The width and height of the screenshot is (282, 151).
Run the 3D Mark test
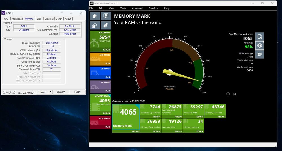[108, 91]
